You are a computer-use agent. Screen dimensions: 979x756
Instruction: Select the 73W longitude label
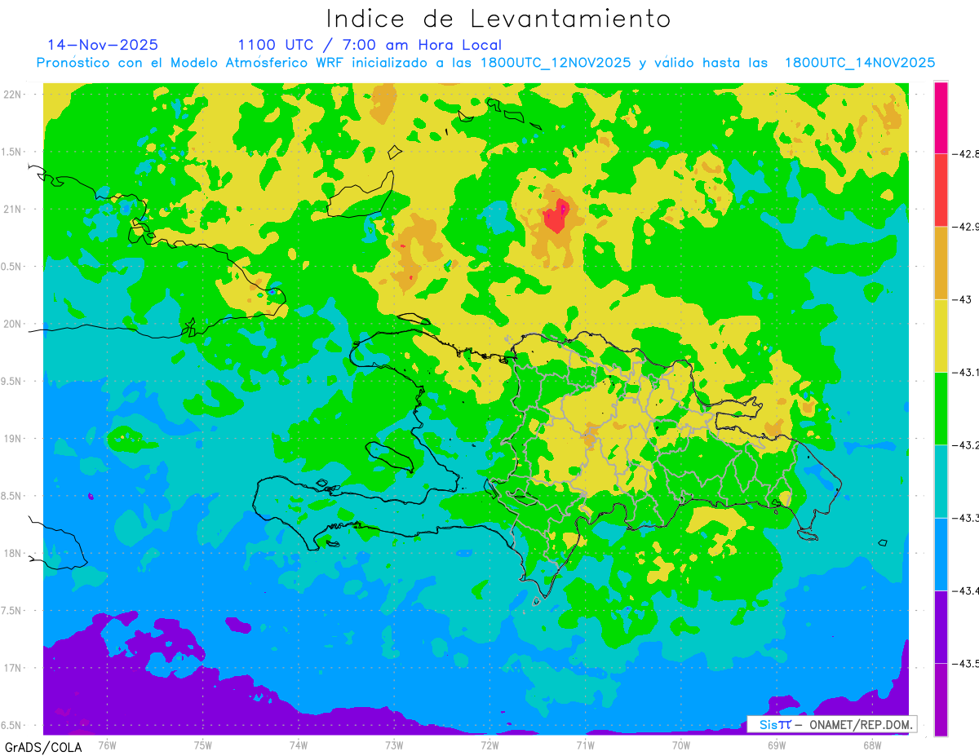point(394,745)
